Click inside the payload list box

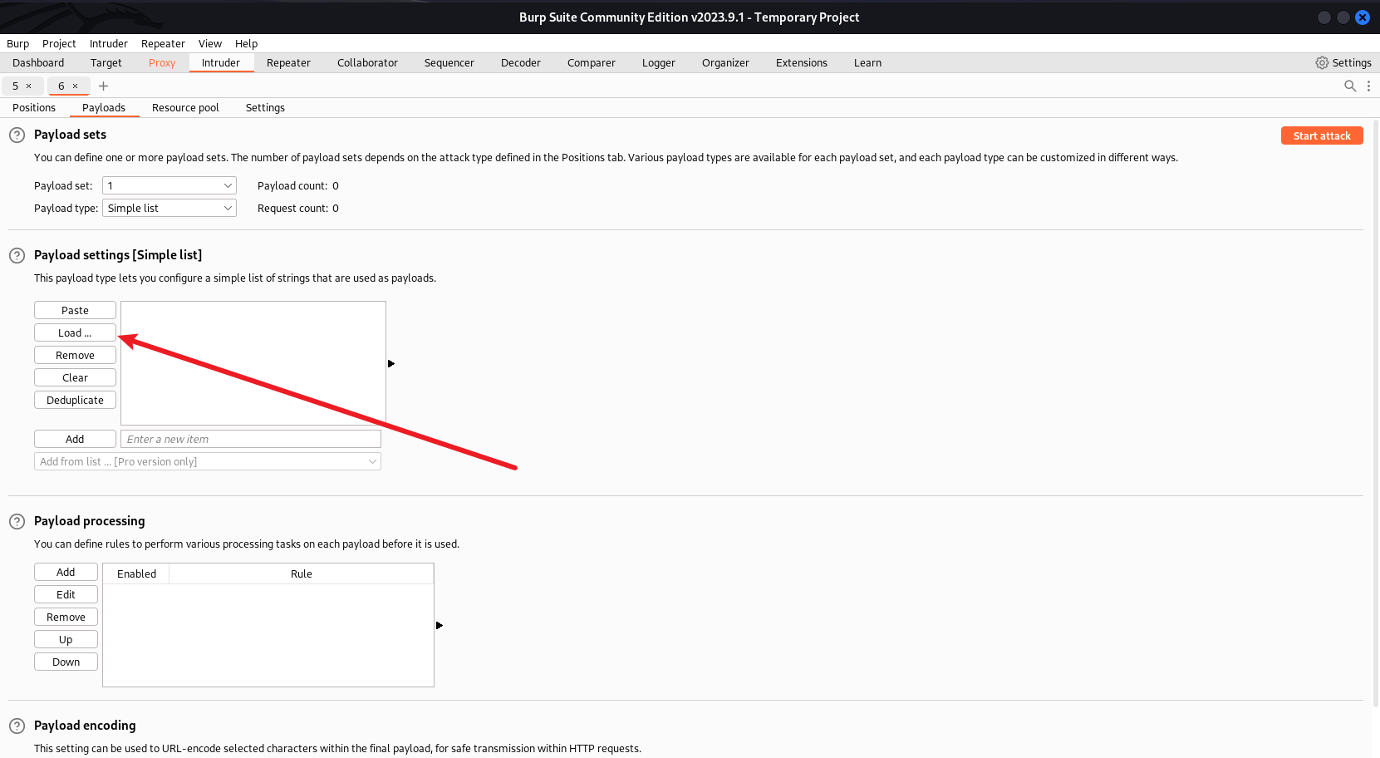point(253,363)
